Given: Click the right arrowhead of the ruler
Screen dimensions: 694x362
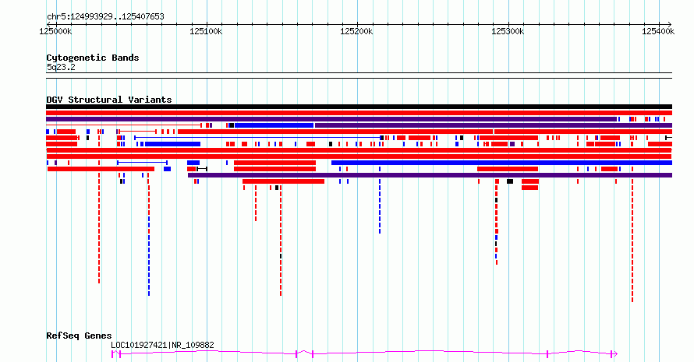Looking at the screenshot, I should pos(669,24).
